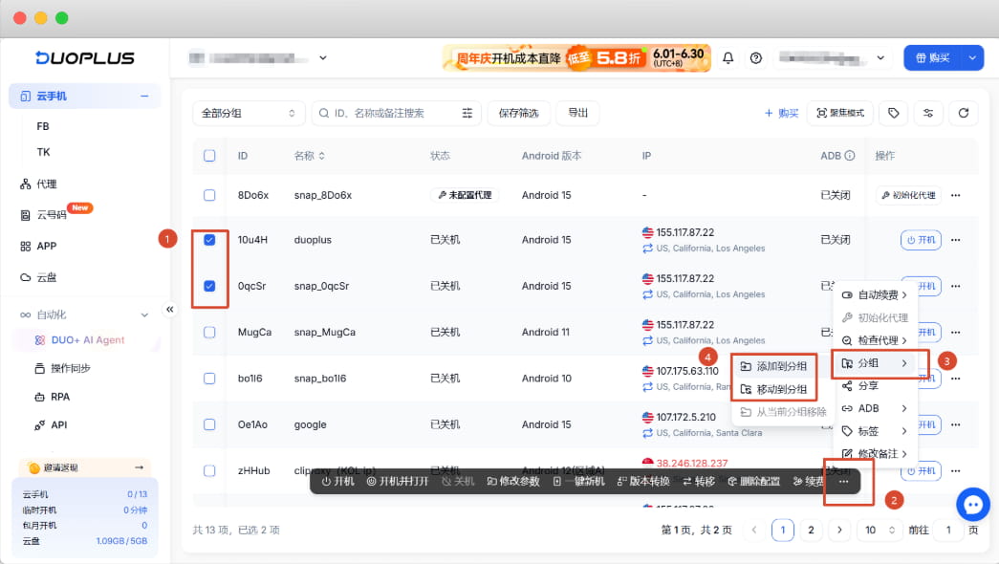This screenshot has height=564, width=999.
Task: Expand the 自动化 sidebar section
Action: click(144, 315)
